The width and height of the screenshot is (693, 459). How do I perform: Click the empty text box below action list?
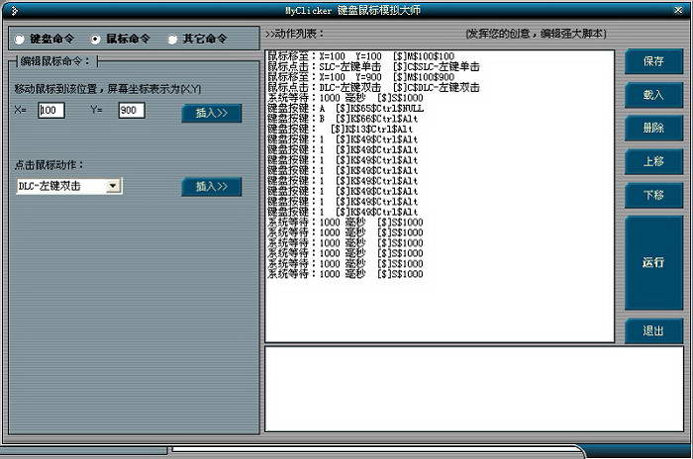pos(473,388)
